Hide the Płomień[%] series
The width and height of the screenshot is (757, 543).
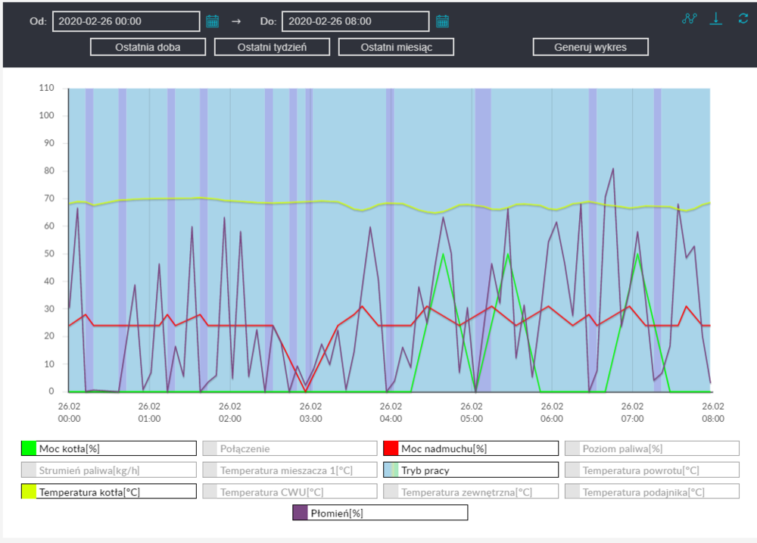pos(380,513)
